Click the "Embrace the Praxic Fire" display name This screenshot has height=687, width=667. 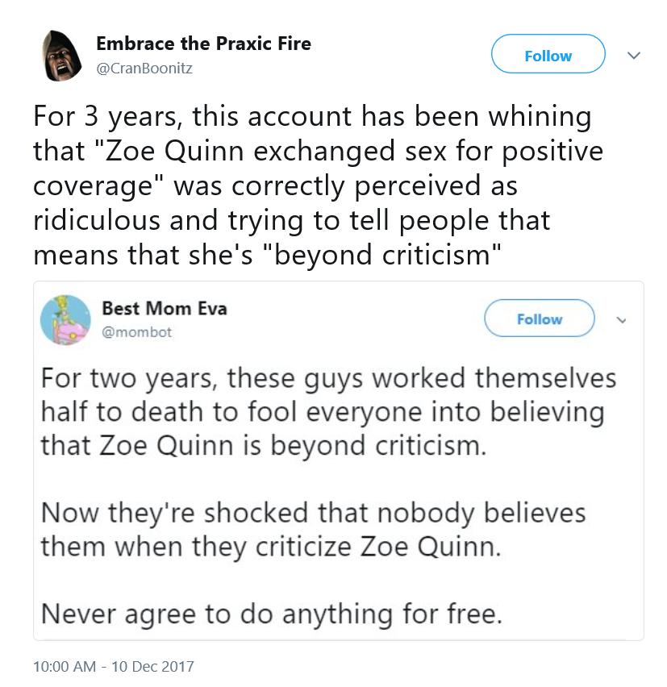(x=203, y=44)
